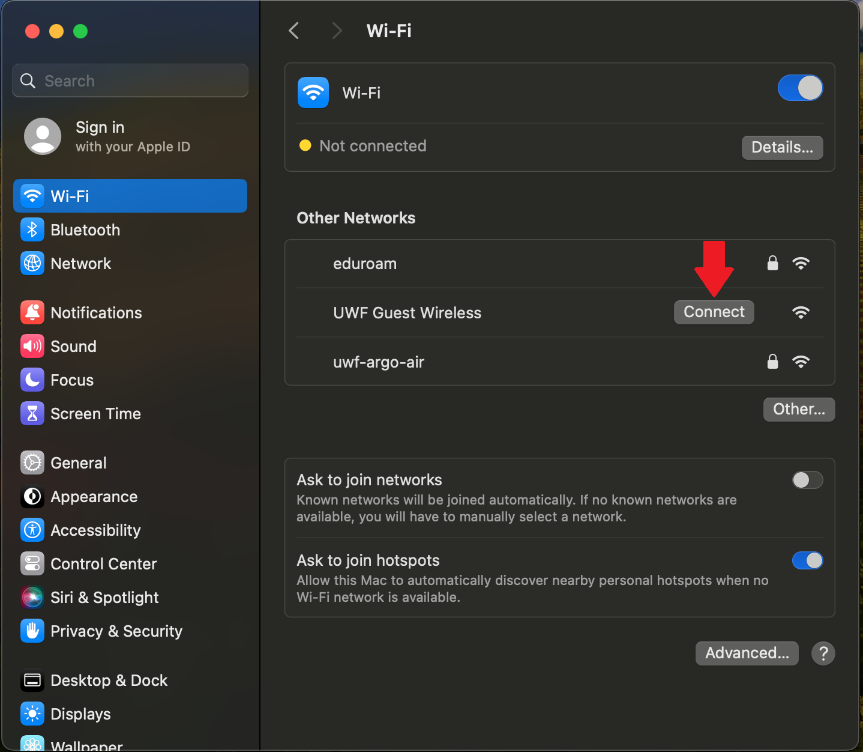Viewport: 863px width, 752px height.
Task: Turn off the main Wi-Fi switch
Action: click(801, 88)
